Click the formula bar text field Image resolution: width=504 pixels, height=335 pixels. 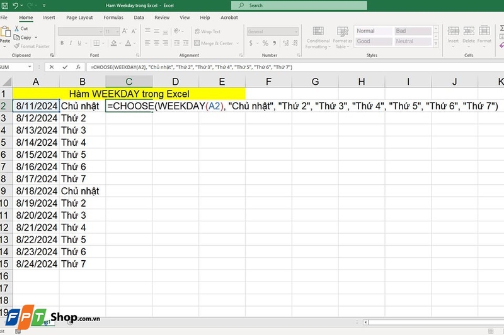coord(295,67)
